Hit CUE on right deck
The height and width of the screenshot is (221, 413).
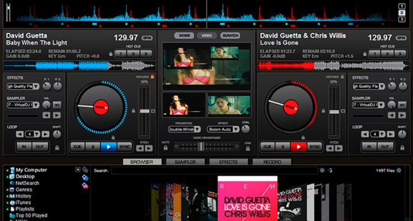point(267,147)
